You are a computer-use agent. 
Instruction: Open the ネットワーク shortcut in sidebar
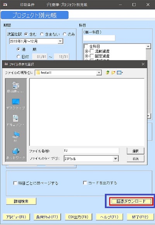15,154
